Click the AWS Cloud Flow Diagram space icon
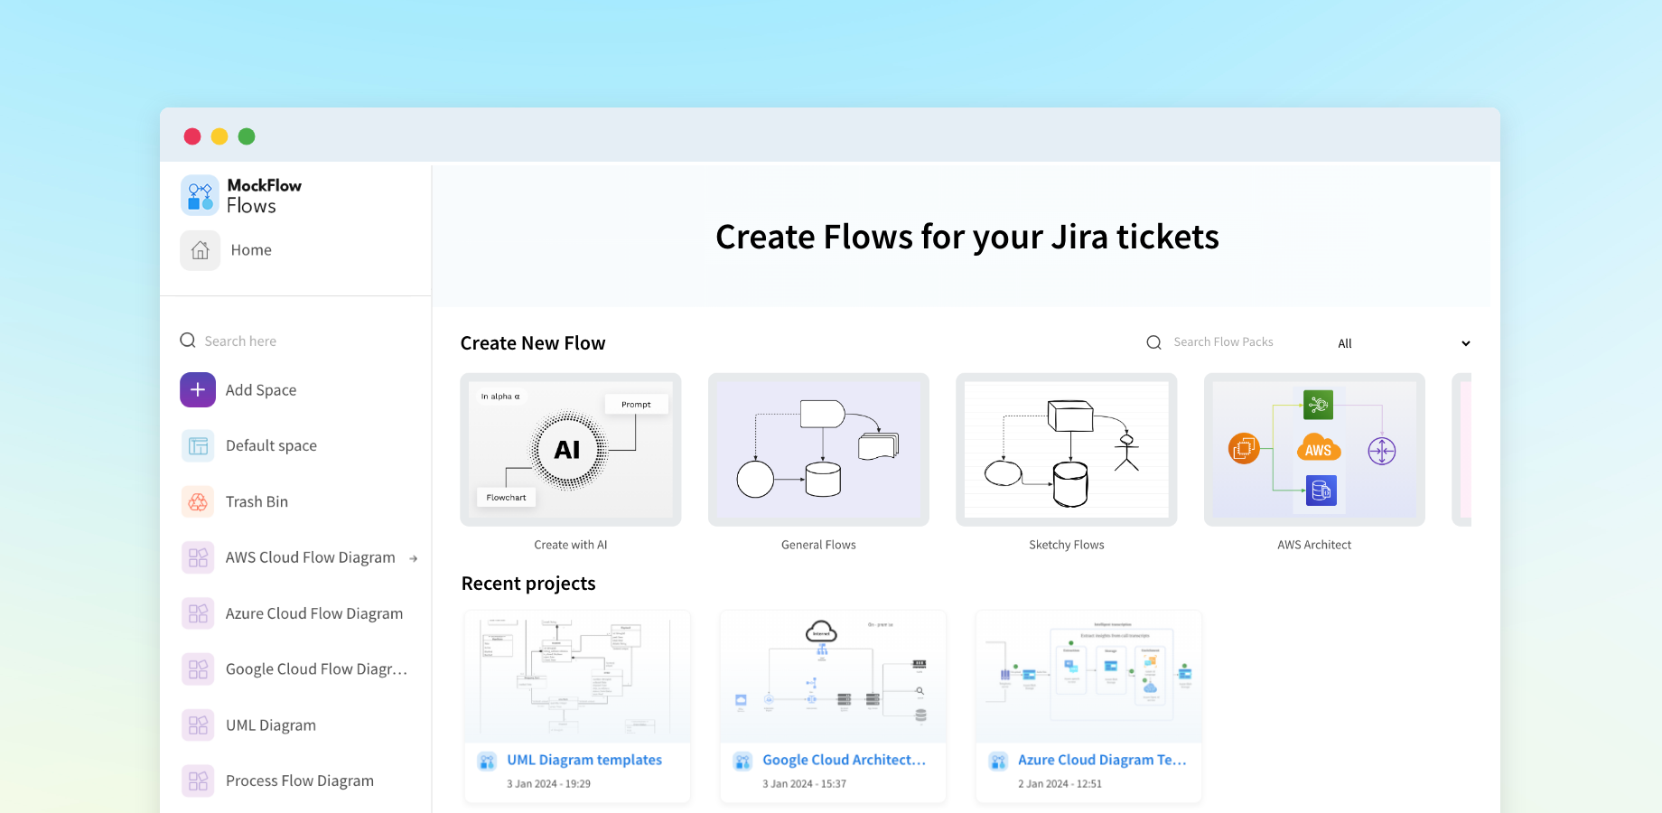The image size is (1662, 813). click(198, 557)
